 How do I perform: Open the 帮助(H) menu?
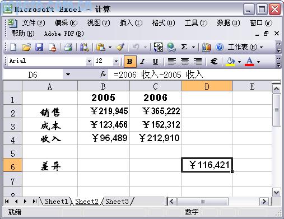click(x=23, y=34)
